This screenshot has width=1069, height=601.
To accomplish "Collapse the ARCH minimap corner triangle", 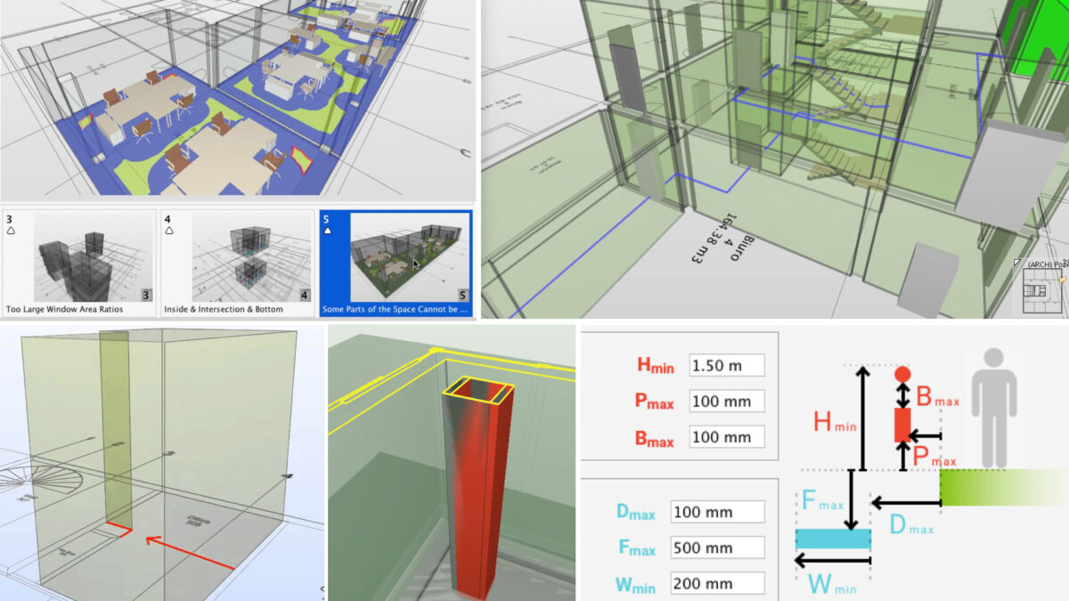I will click(1018, 264).
